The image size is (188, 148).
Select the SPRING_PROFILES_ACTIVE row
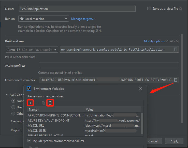pyautogui.click(x=84, y=135)
